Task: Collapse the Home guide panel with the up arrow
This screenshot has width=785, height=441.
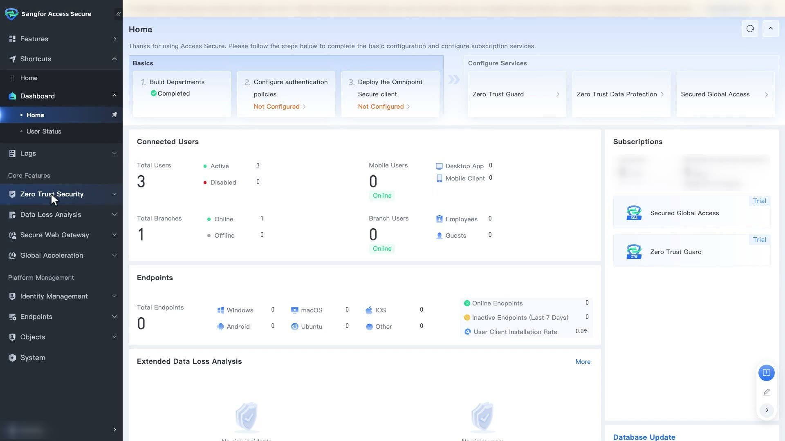Action: 770,29
